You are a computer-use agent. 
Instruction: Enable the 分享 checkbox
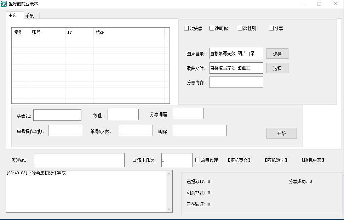tap(271, 28)
